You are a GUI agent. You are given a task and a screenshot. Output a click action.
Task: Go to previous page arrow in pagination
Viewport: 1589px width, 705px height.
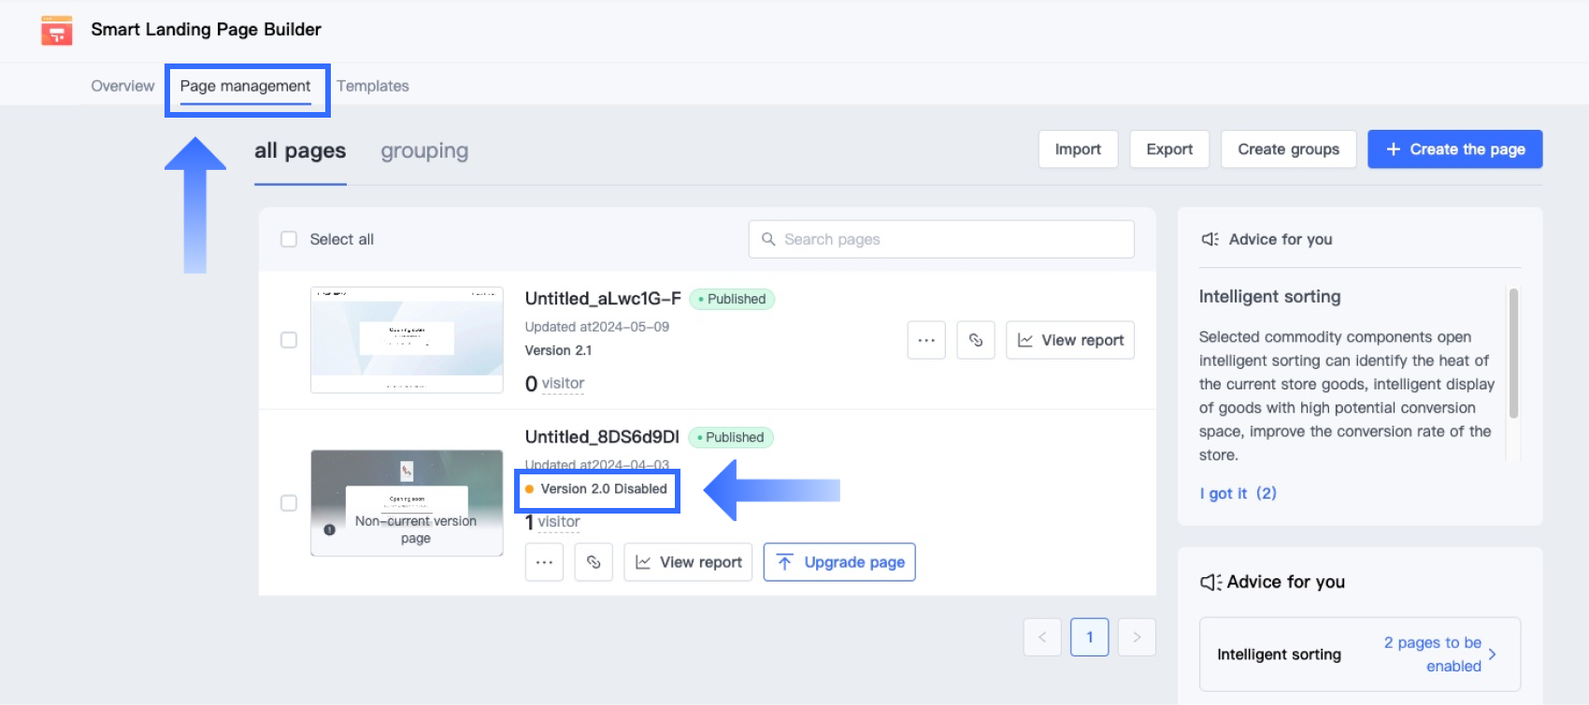[x=1042, y=637]
